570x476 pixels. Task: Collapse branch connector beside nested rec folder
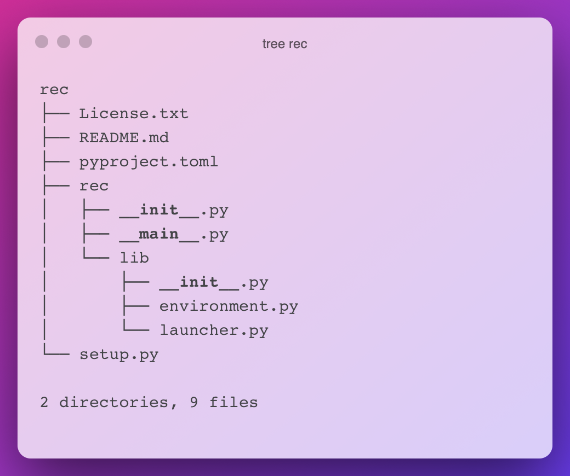(x=56, y=185)
